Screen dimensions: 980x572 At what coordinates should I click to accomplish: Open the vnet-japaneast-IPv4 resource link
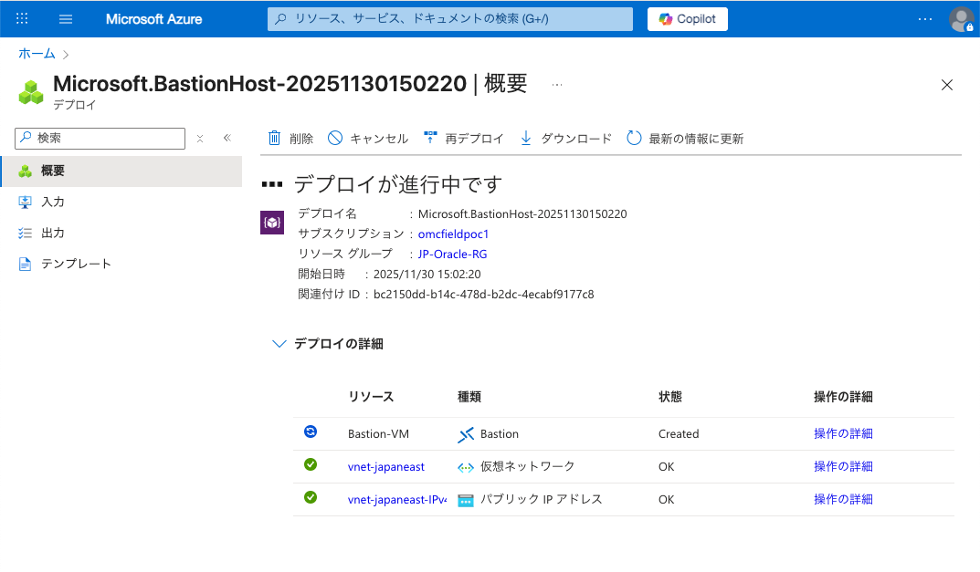coord(397,500)
